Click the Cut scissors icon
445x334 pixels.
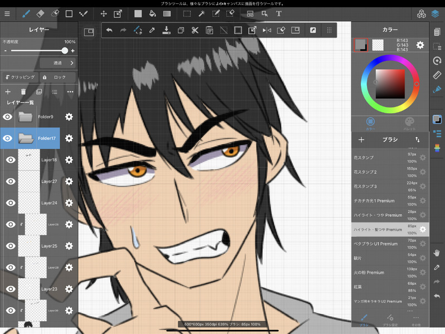195,30
